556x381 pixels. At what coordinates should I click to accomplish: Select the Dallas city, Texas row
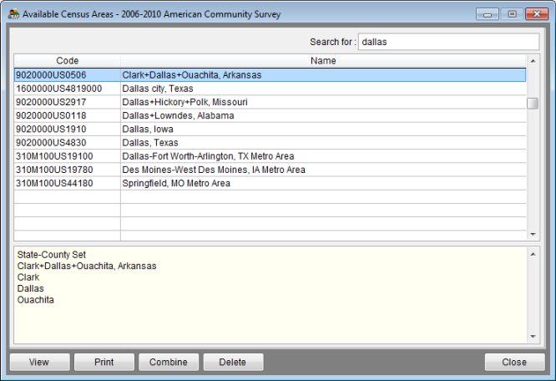click(x=270, y=89)
